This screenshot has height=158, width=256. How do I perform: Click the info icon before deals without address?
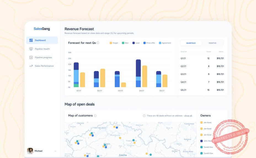(144, 116)
